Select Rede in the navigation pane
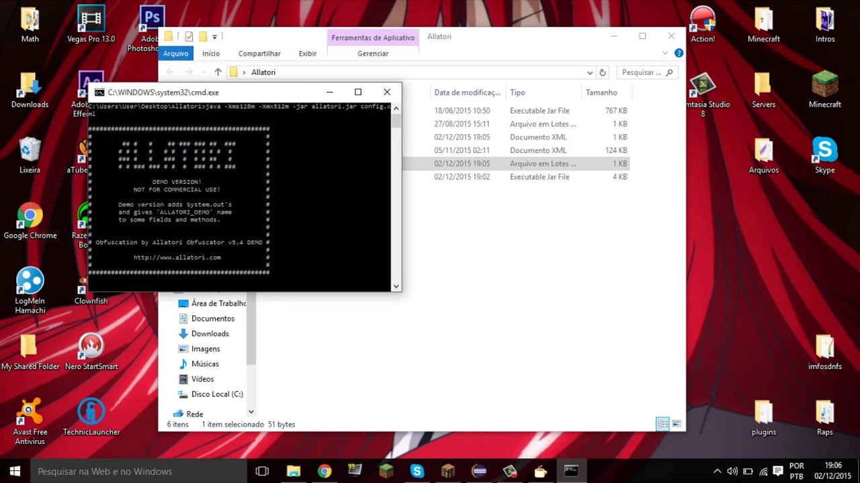The image size is (860, 483). point(188,414)
